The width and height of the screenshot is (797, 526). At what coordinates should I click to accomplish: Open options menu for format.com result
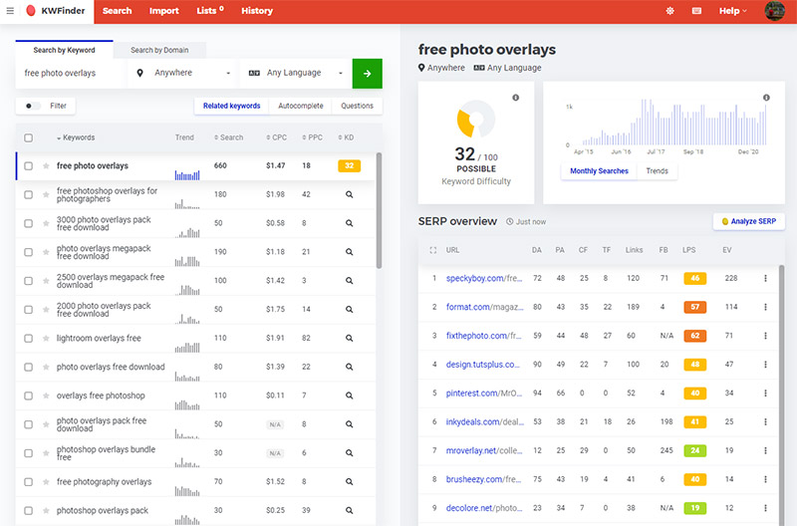[x=765, y=307]
